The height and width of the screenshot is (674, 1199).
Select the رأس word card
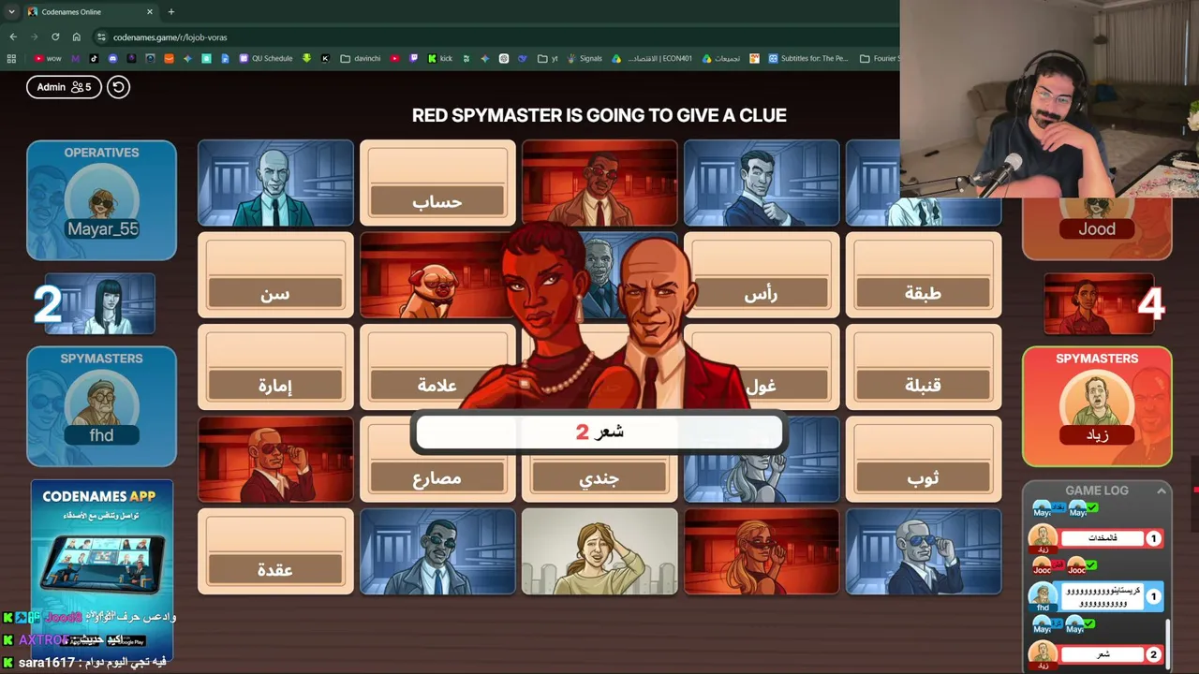pos(761,275)
